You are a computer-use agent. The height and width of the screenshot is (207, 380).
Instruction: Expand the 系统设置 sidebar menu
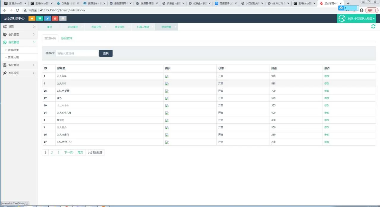19,73
